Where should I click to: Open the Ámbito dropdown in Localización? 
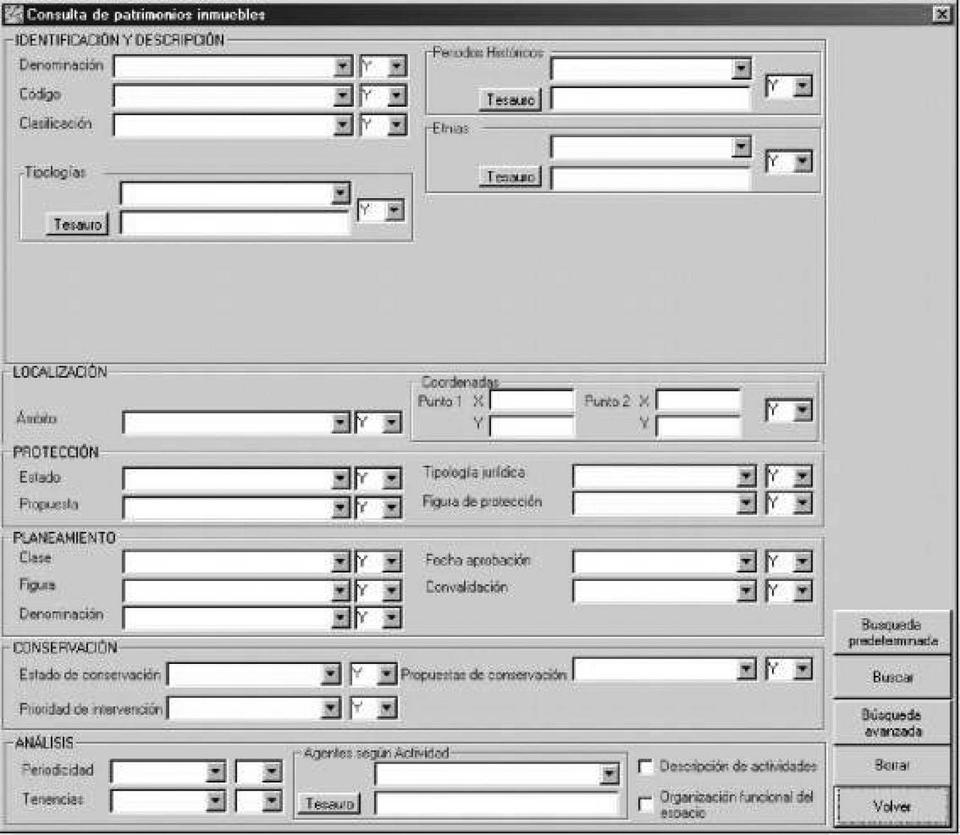coord(340,423)
